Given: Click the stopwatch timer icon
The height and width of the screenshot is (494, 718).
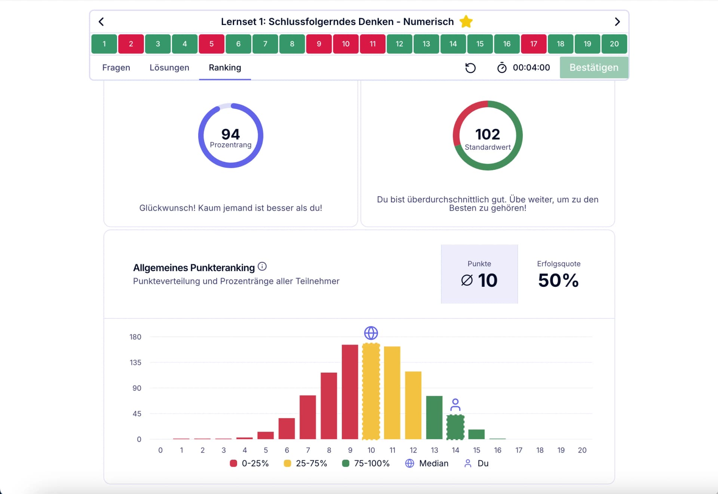Looking at the screenshot, I should tap(501, 68).
